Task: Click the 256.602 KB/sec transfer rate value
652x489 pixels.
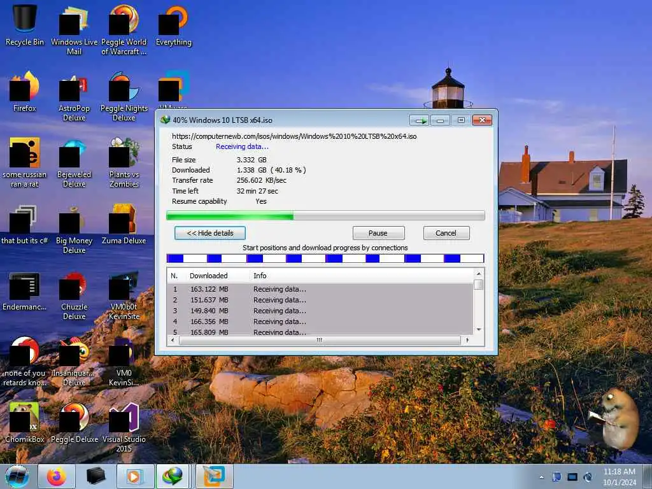Action: [x=262, y=180]
